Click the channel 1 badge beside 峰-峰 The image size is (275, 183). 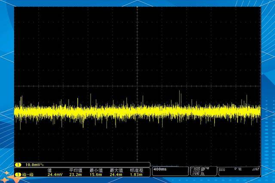click(x=18, y=174)
